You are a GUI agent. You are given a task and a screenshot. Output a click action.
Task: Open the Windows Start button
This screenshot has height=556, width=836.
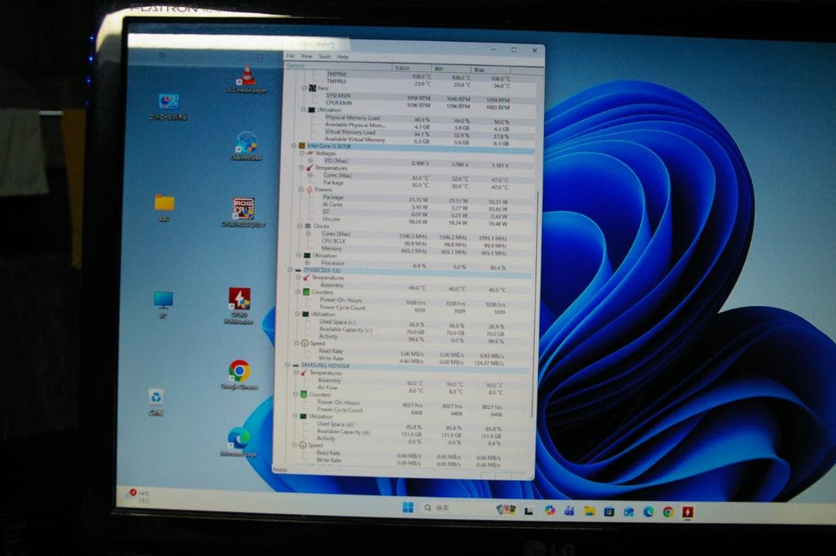pyautogui.click(x=408, y=507)
